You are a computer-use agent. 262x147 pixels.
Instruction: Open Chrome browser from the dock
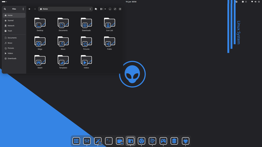coord(142,141)
